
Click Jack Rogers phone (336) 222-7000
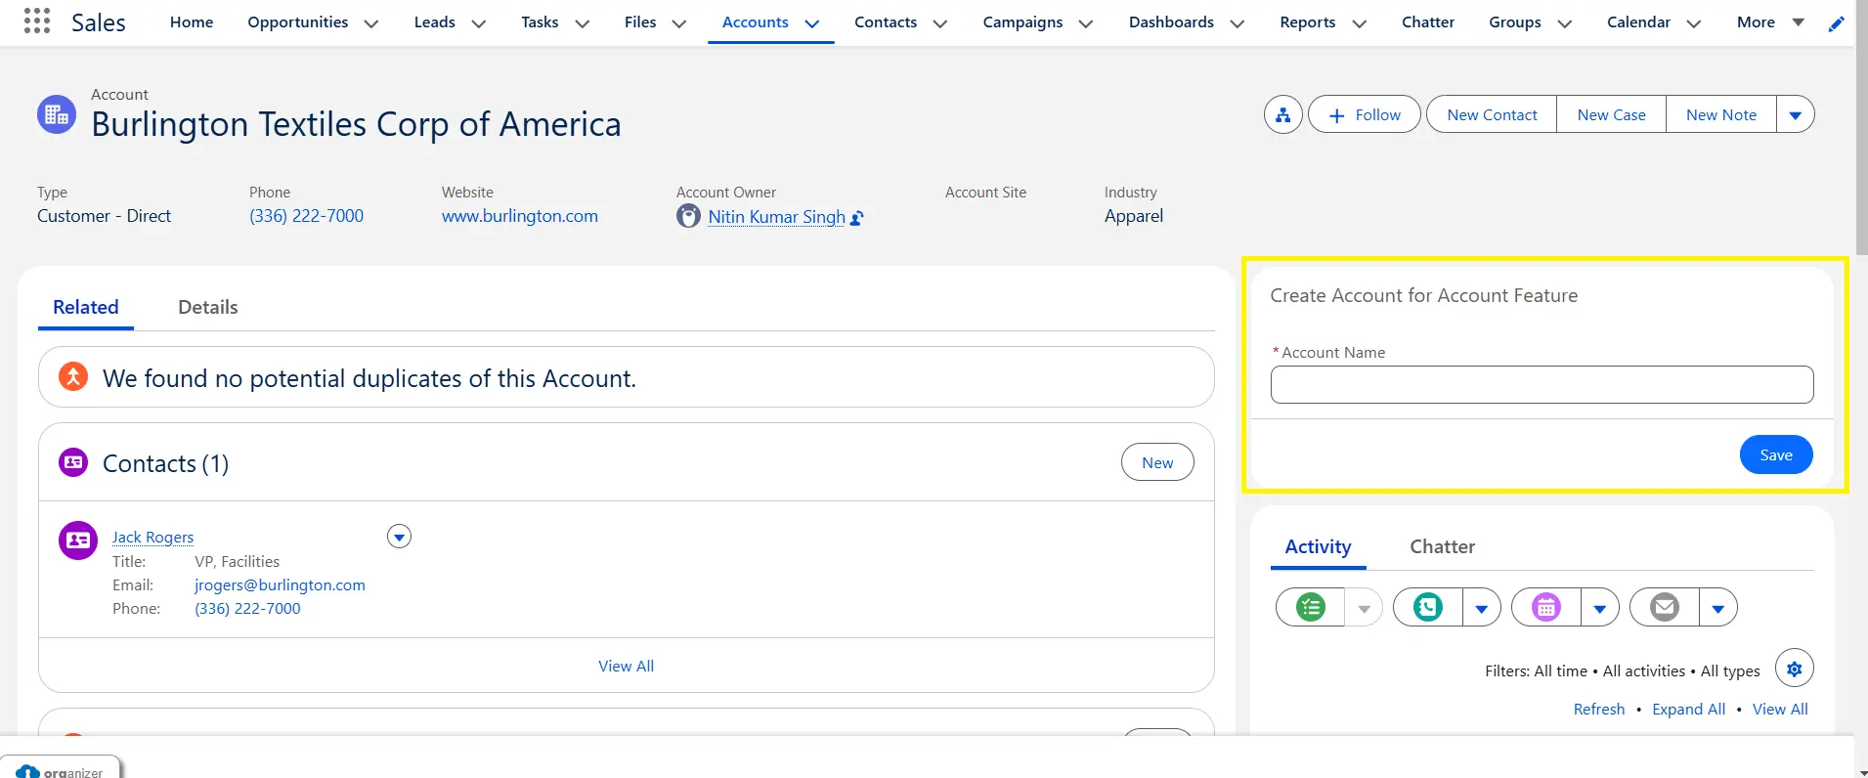247,608
